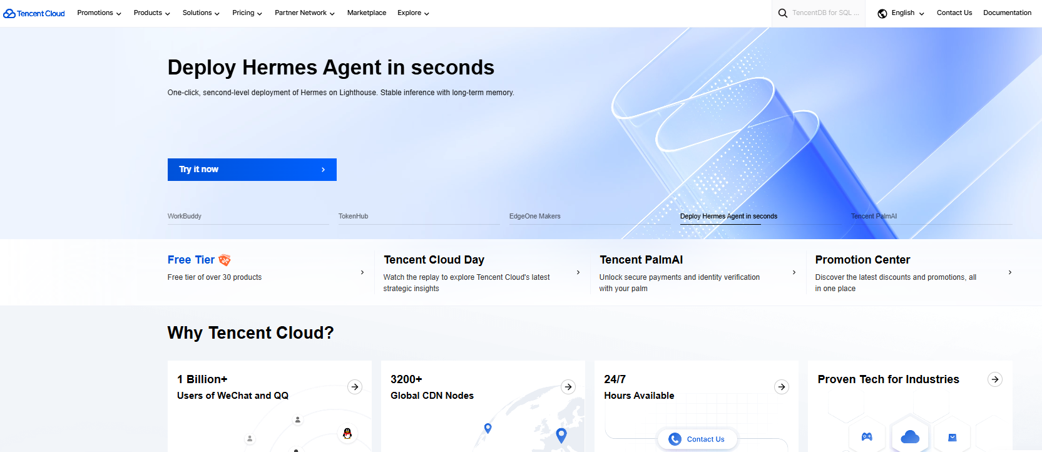Click the phone icon in Contact Us widget
This screenshot has width=1042, height=452.
coord(675,439)
